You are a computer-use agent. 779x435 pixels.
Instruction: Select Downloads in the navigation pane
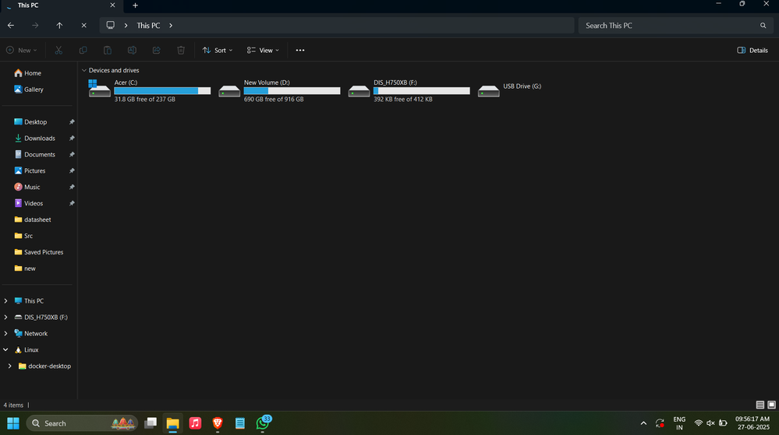(39, 138)
